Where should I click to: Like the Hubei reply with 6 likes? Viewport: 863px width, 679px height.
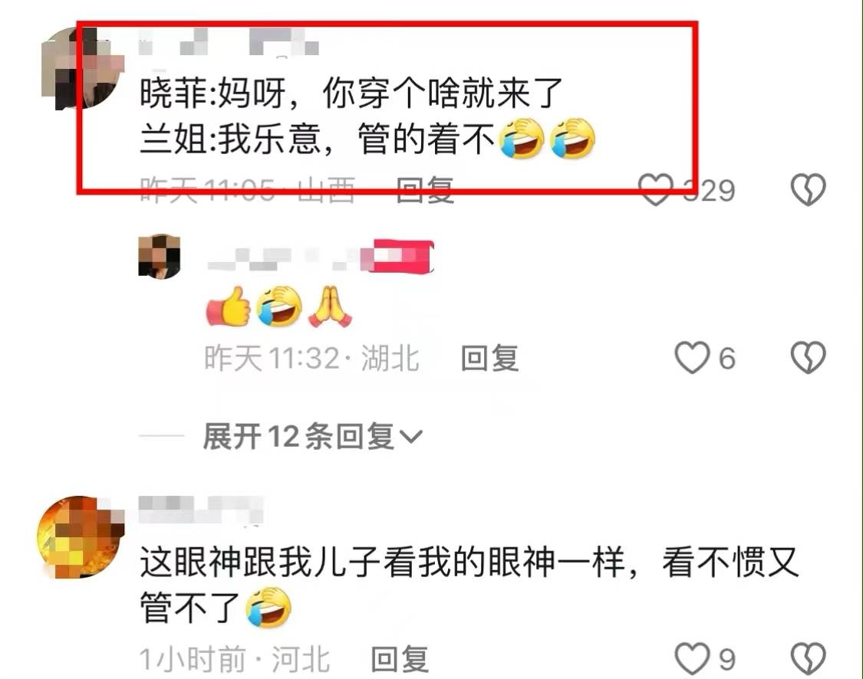693,358
